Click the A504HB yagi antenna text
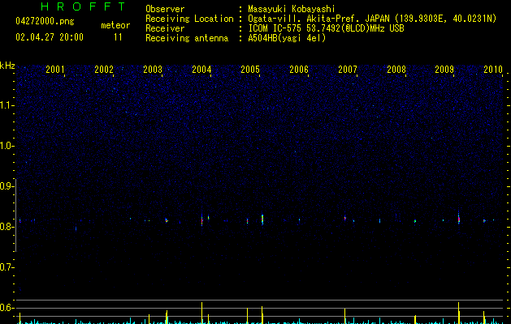The width and height of the screenshot is (511, 324). [x=287, y=38]
